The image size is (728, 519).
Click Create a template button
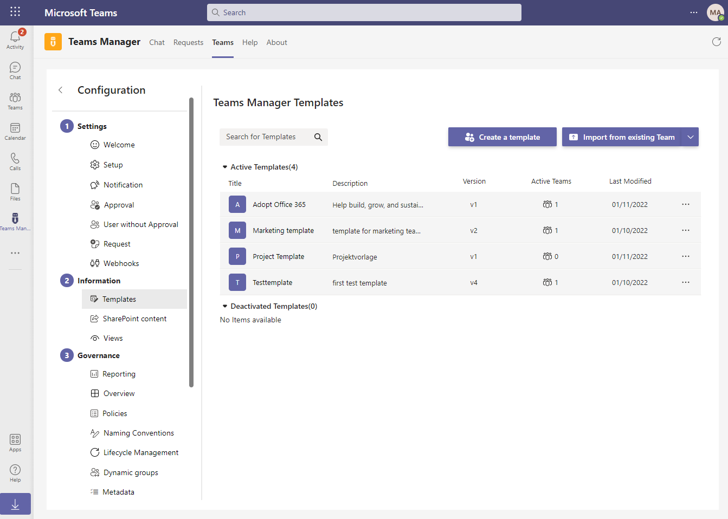[x=502, y=137]
